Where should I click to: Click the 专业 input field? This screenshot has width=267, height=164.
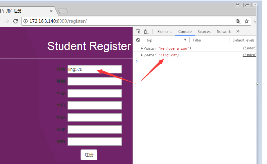tap(94, 129)
